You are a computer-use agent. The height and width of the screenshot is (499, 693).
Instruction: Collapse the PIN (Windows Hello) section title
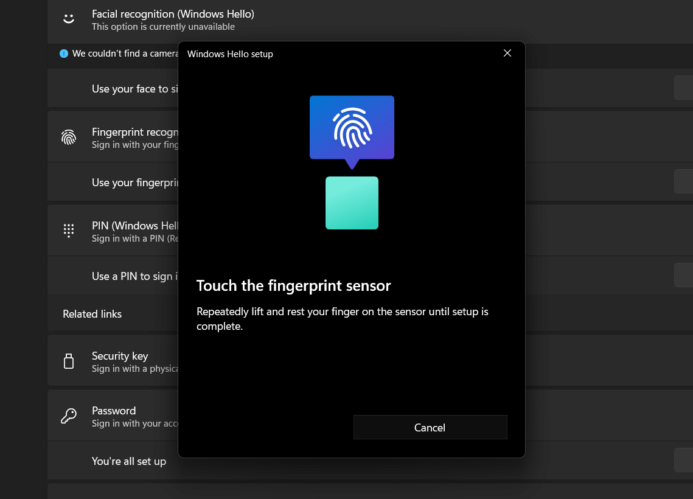(x=134, y=226)
